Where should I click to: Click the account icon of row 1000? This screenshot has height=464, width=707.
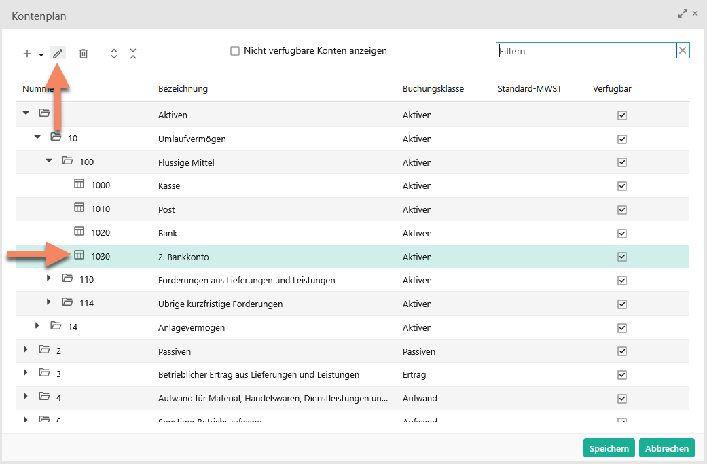[x=79, y=183]
